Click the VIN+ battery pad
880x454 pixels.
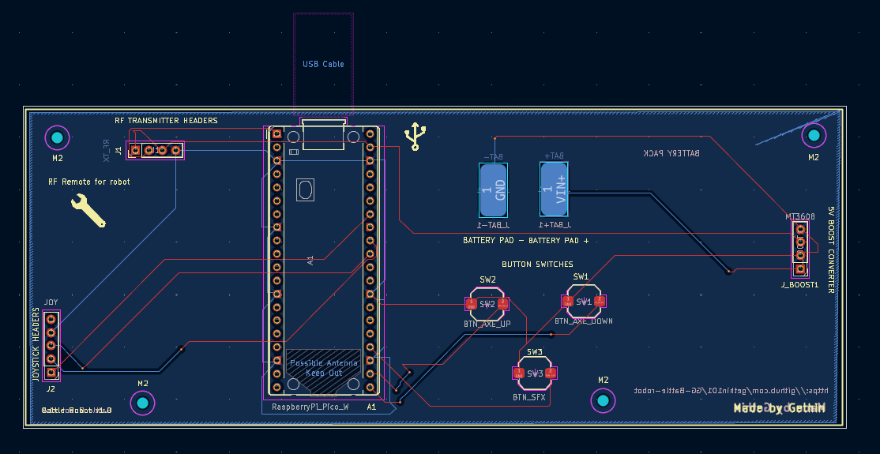(x=554, y=189)
